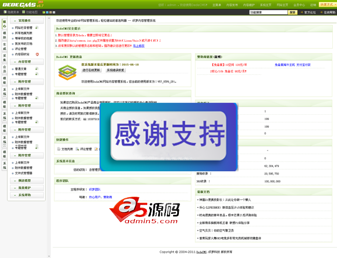The height and width of the screenshot is (258, 337).
Task: Click the 功能搜索 input field
Action: 268,12
